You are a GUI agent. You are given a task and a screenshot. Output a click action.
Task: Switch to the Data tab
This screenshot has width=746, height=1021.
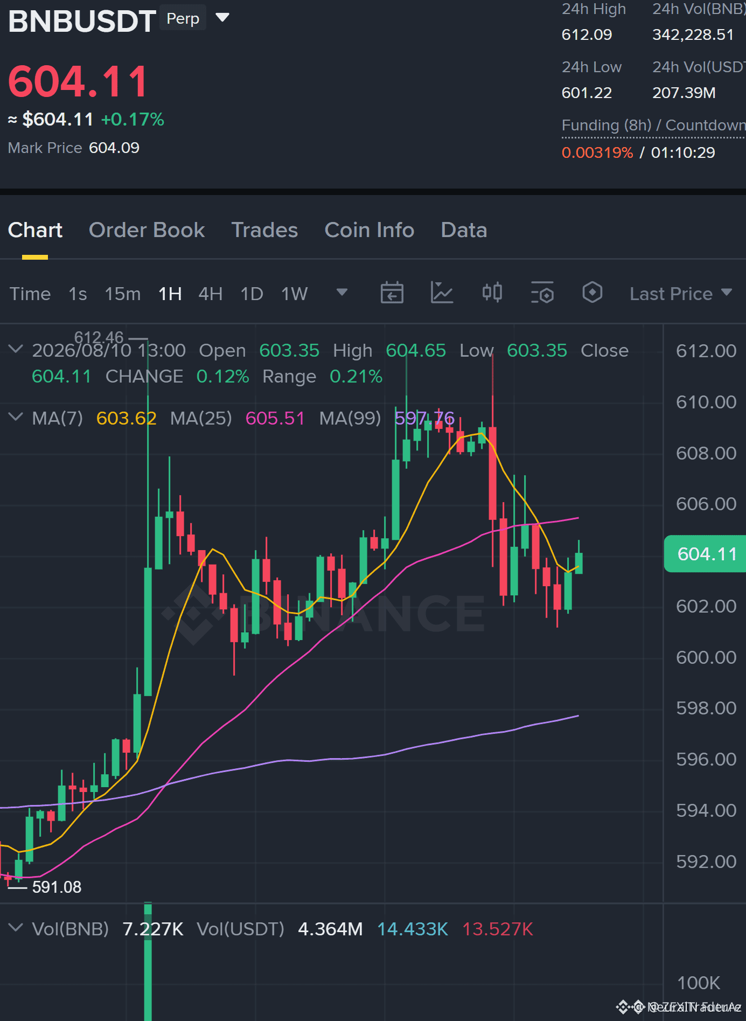point(464,230)
